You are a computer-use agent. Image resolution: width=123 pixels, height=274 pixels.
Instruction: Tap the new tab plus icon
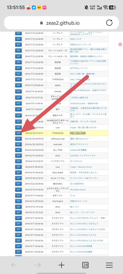pyautogui.click(x=61, y=265)
